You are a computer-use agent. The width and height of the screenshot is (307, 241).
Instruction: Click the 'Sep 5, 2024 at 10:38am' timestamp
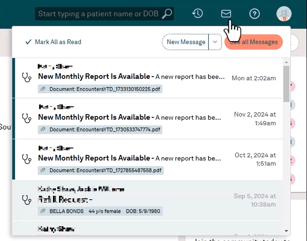click(255, 200)
